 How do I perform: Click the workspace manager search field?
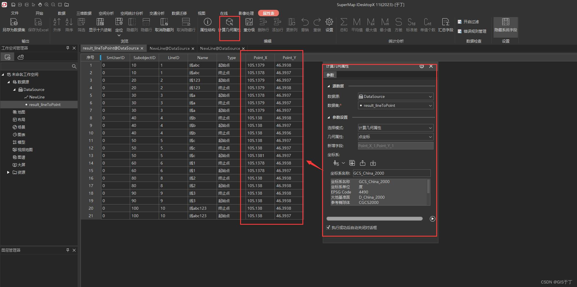point(36,66)
